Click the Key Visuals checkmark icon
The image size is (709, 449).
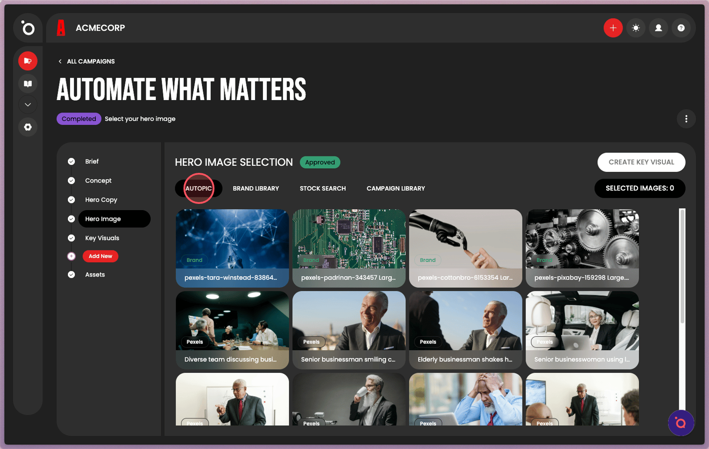point(71,238)
